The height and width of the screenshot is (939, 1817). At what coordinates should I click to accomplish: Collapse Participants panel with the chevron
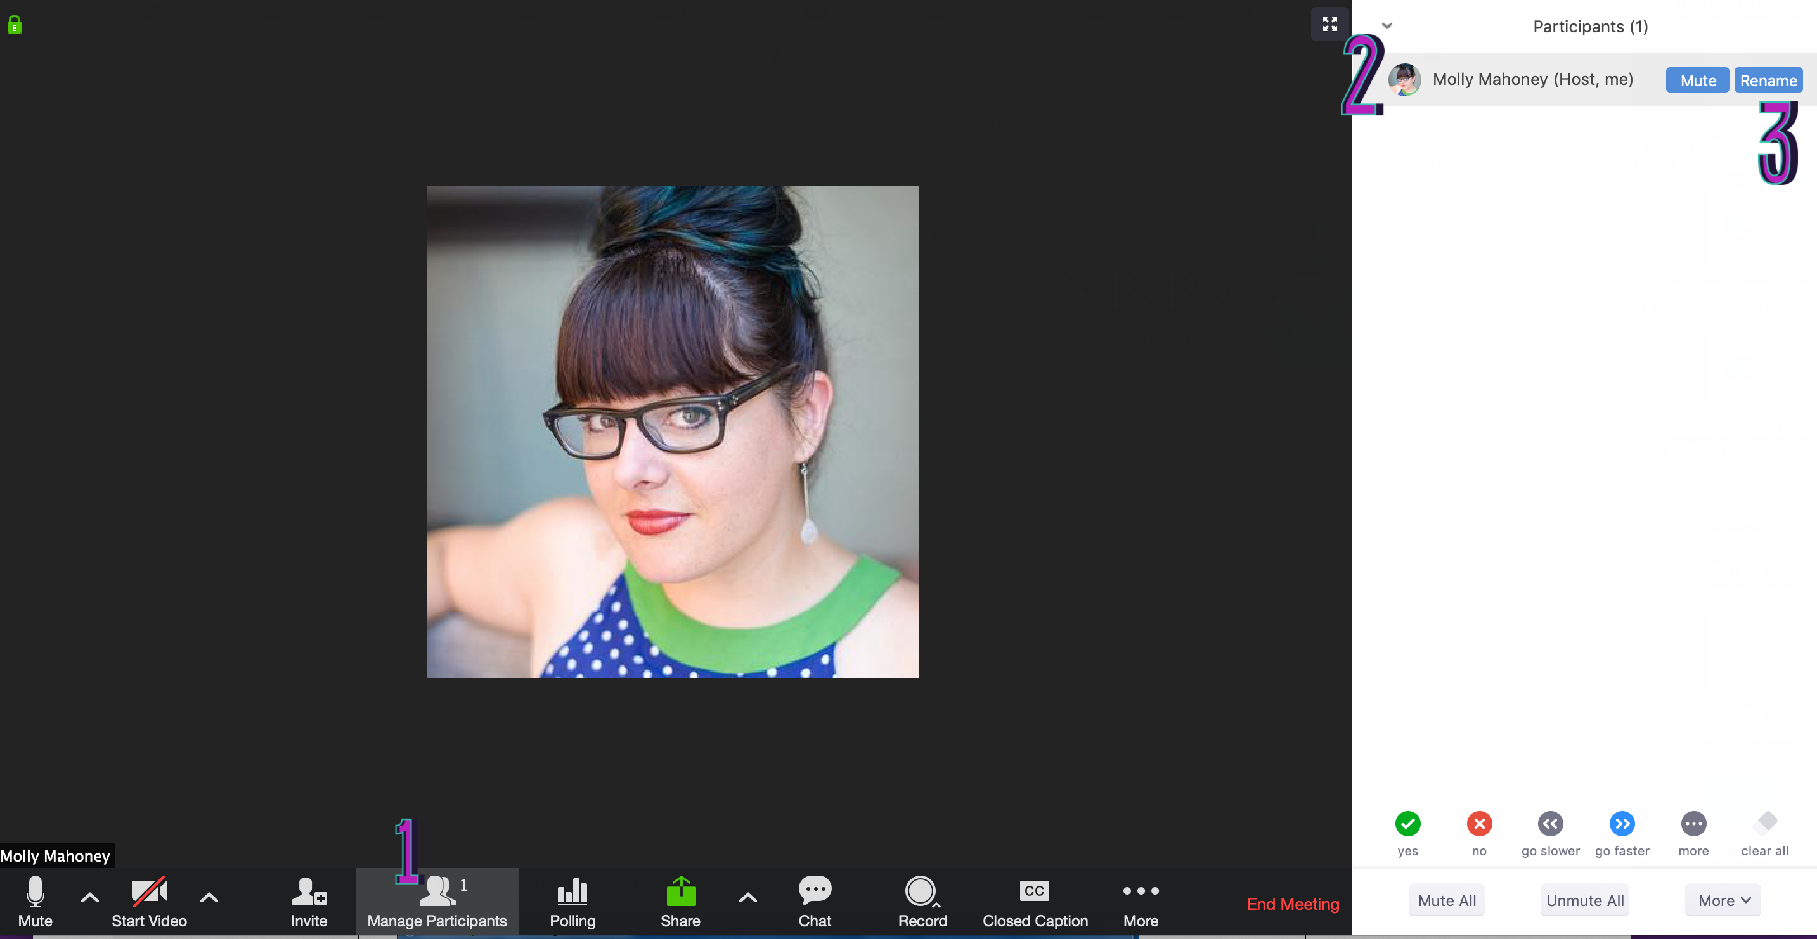(1387, 26)
